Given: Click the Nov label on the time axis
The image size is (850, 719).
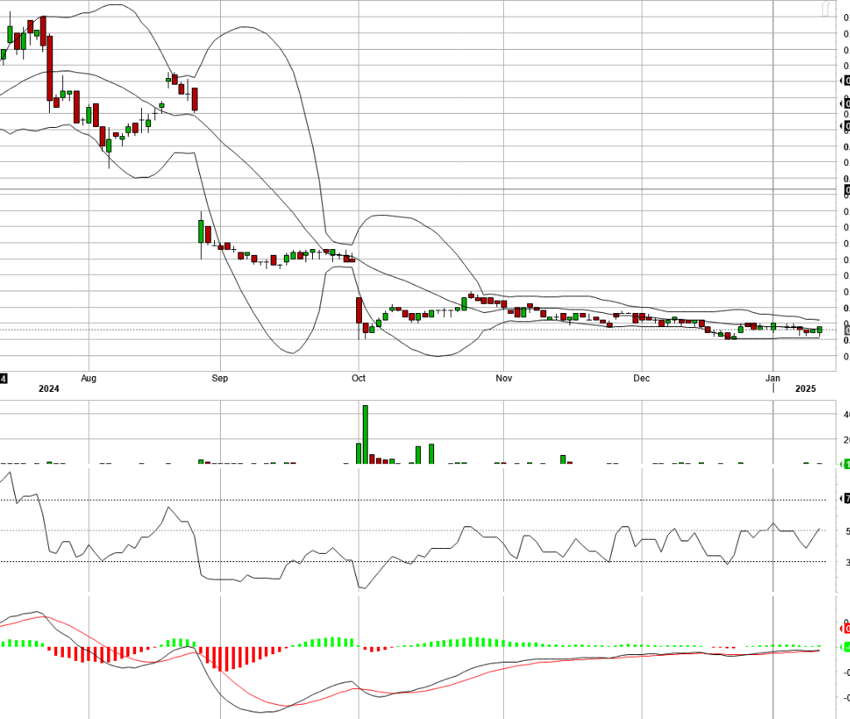Looking at the screenshot, I should click(x=504, y=378).
